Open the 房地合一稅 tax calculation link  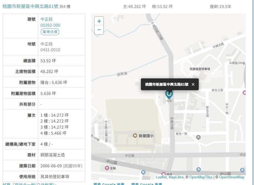point(30,184)
